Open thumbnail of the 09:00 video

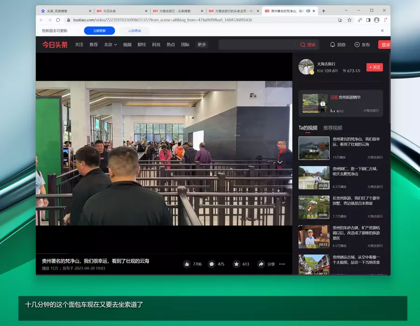point(314,207)
